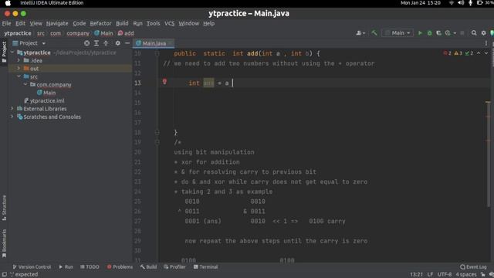Open the TODO tool window
Image resolution: width=494 pixels, height=278 pixels.
point(90,266)
